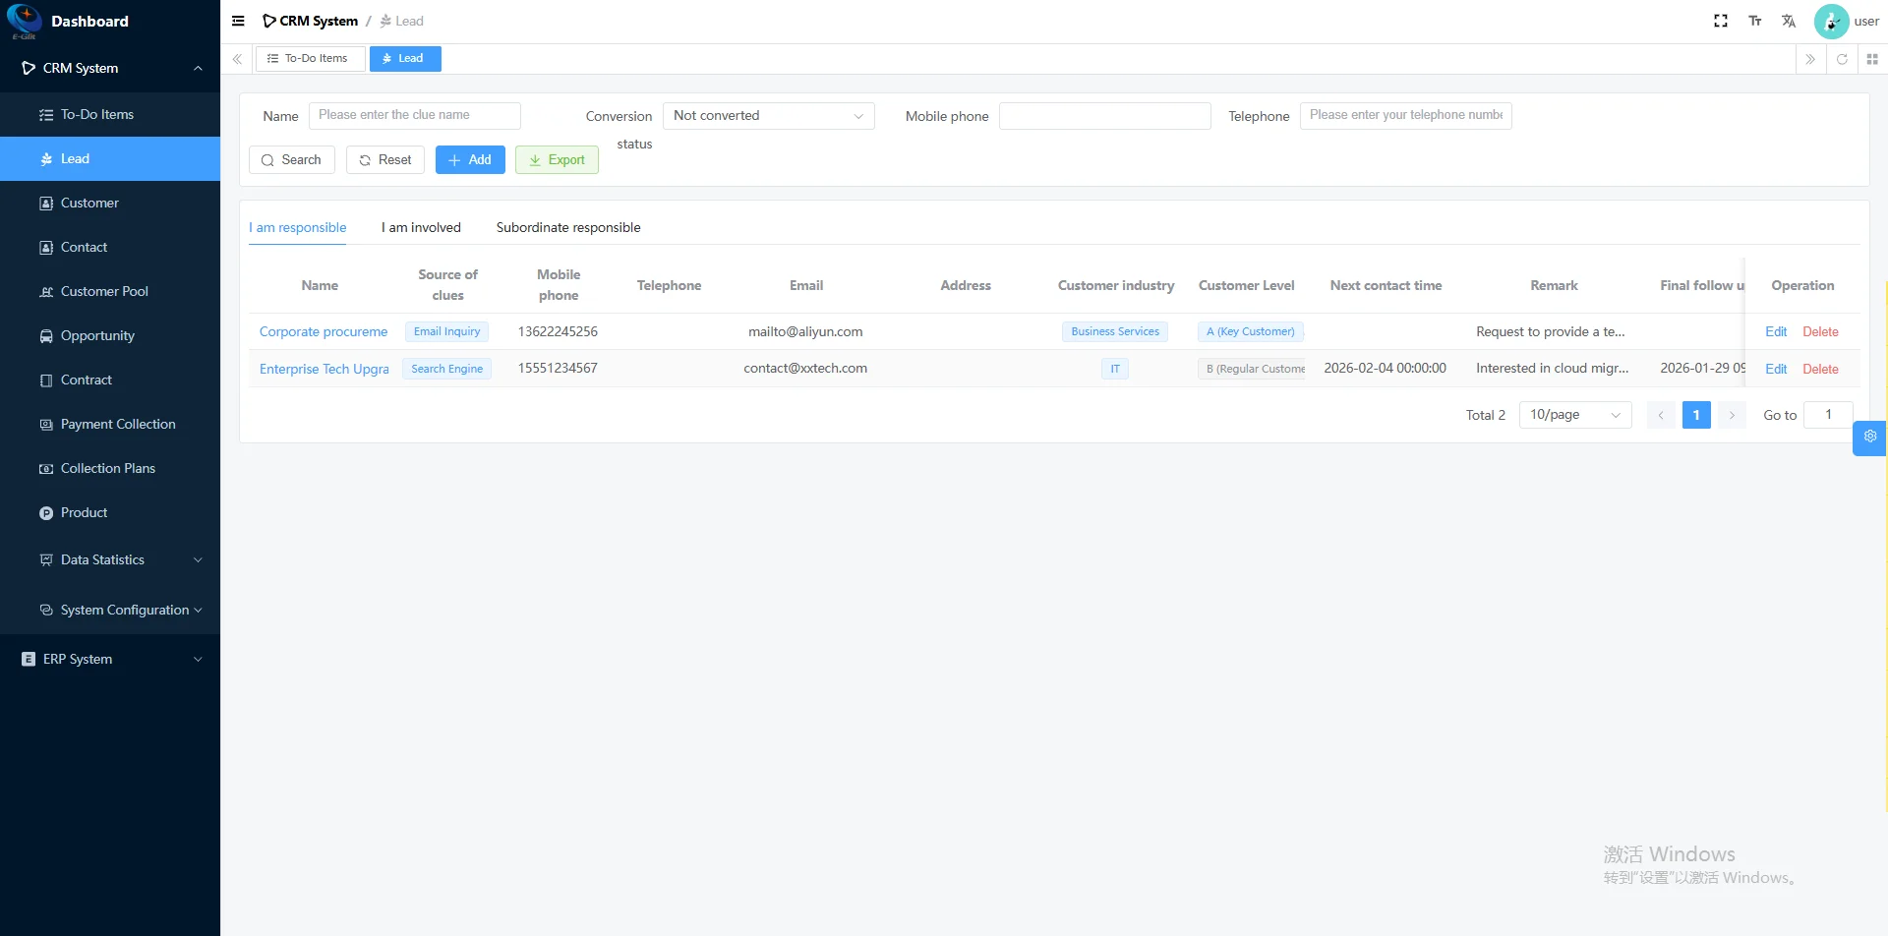Switch to Subordinate responsible tab
The width and height of the screenshot is (1888, 936).
(x=568, y=227)
